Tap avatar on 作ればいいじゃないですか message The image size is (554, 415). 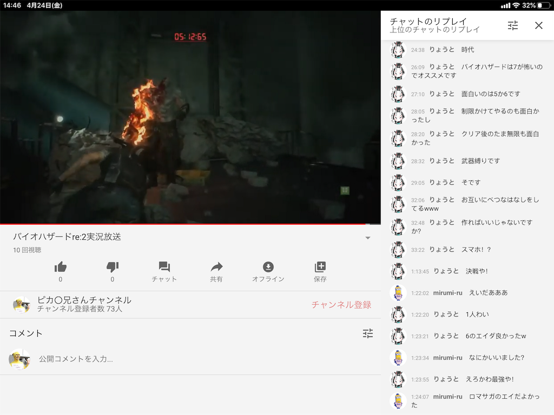(398, 227)
